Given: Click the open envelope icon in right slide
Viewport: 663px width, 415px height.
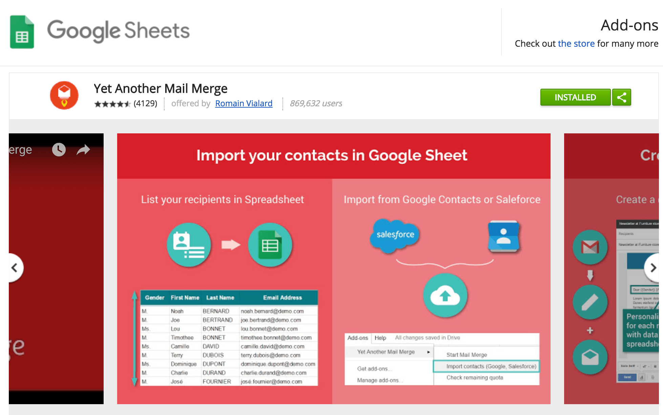Looking at the screenshot, I should point(590,357).
